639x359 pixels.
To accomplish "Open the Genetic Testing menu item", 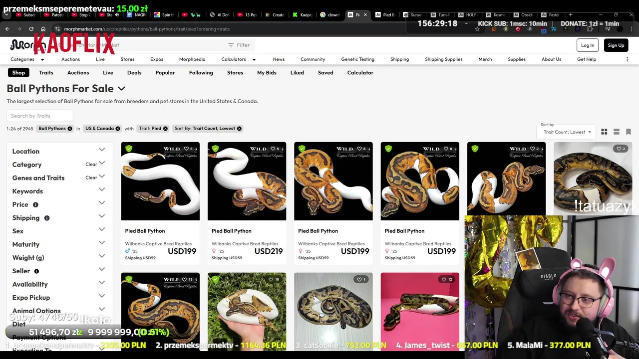I will coord(357,59).
